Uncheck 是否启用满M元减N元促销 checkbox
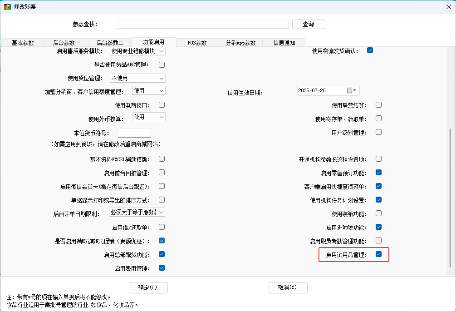Image resolution: width=456 pixels, height=312 pixels. 162,241
